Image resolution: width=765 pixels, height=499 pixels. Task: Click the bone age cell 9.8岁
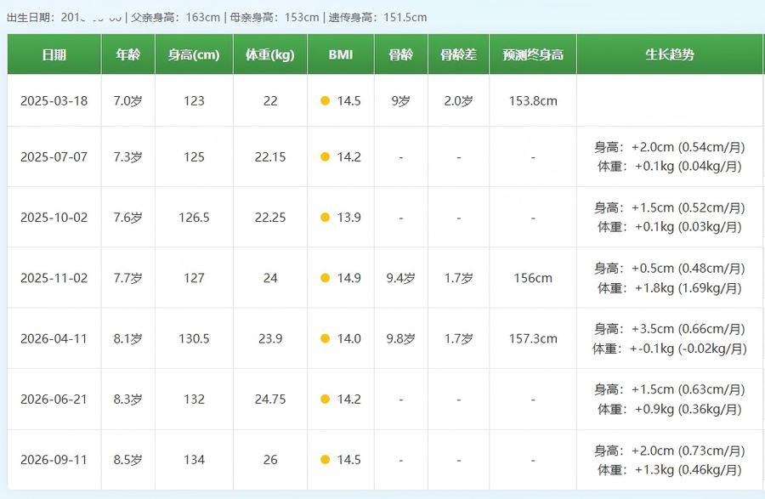(x=400, y=338)
